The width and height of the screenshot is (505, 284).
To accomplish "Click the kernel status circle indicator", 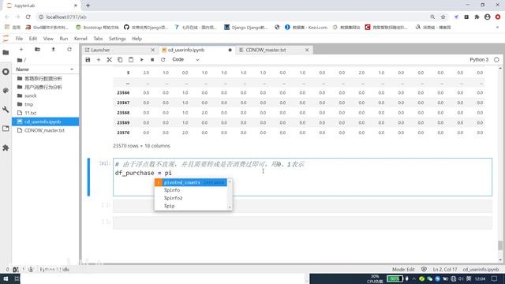I will tap(496, 60).
